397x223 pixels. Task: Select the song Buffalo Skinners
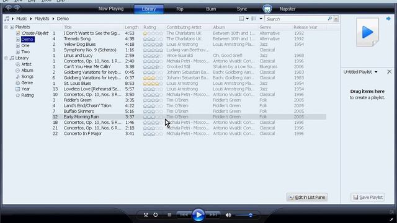tap(79, 111)
